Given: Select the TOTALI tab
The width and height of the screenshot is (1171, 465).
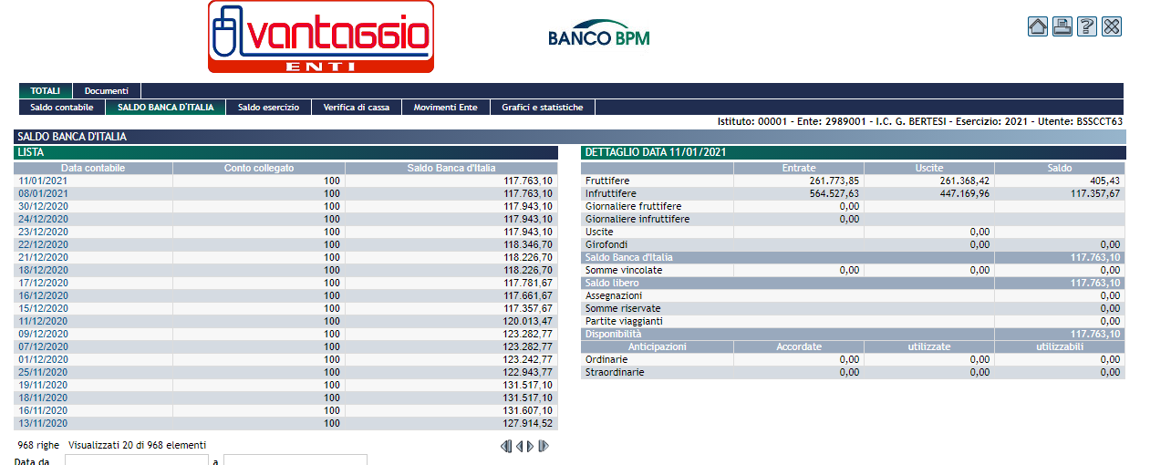Looking at the screenshot, I should tap(46, 91).
